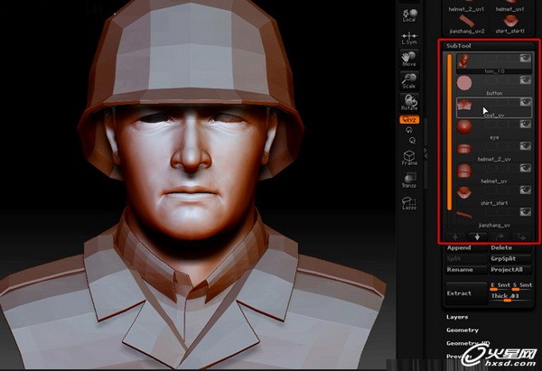Collapse the SubTool palette header
This screenshot has height=371, width=542.
(458, 46)
